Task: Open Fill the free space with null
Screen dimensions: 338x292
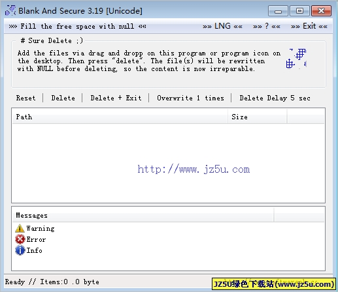Action: click(x=77, y=26)
